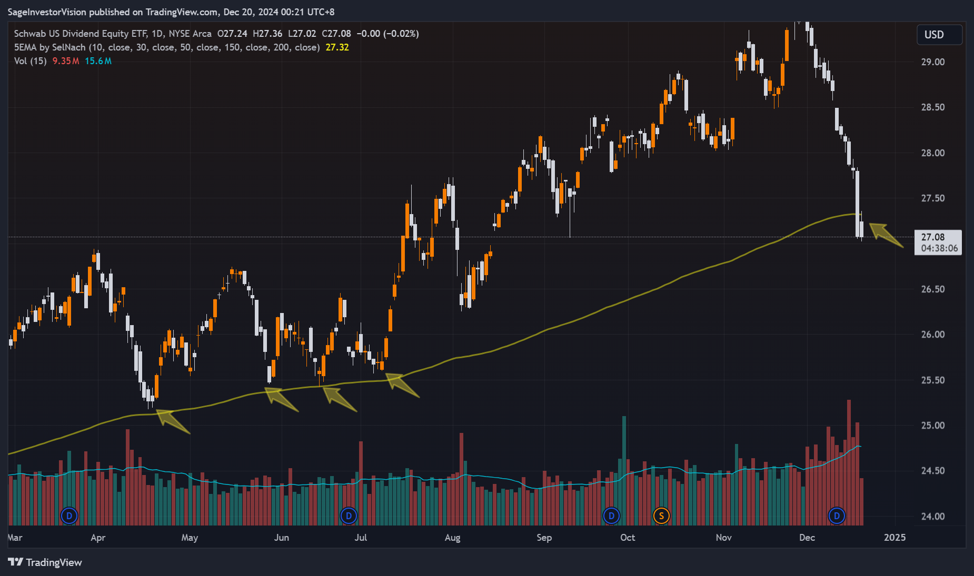Click the 28.00 price axis label
Image resolution: width=974 pixels, height=576 pixels.
click(932, 153)
